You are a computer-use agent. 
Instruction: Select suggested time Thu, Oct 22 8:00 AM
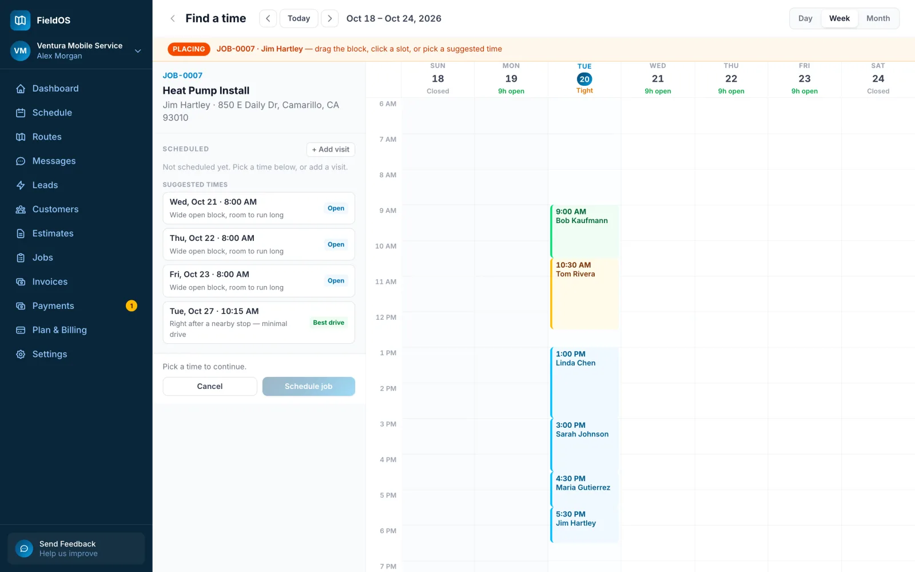pos(258,244)
